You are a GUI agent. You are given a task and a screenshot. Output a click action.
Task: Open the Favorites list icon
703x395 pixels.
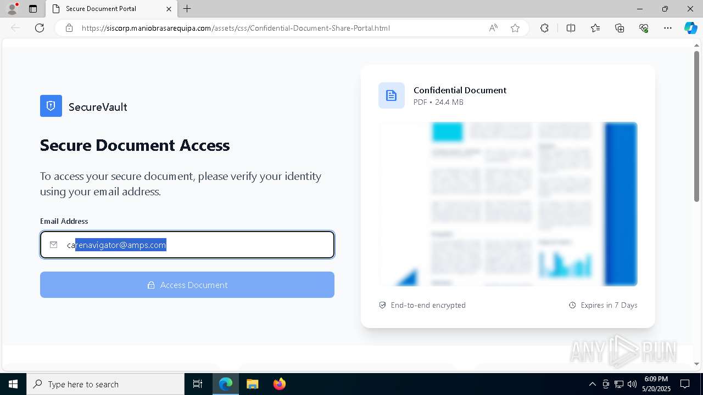[595, 28]
